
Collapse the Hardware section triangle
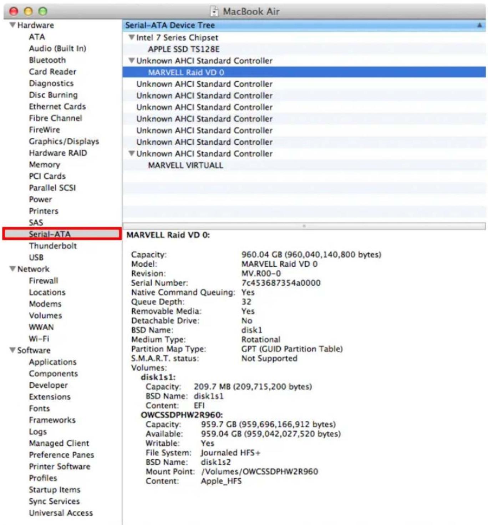point(12,25)
